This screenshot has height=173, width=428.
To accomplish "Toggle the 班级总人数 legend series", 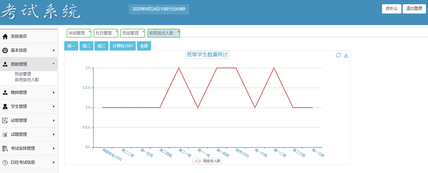I will (207, 161).
